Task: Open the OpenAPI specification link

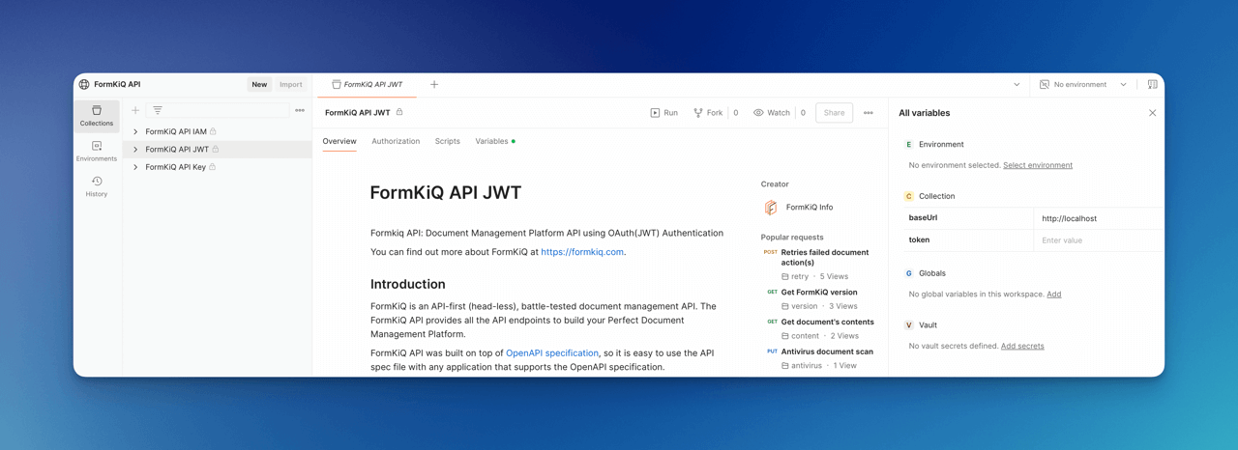Action: click(552, 353)
